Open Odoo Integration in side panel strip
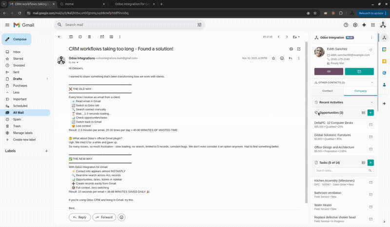The width and height of the screenshot is (390, 227). 384,38
